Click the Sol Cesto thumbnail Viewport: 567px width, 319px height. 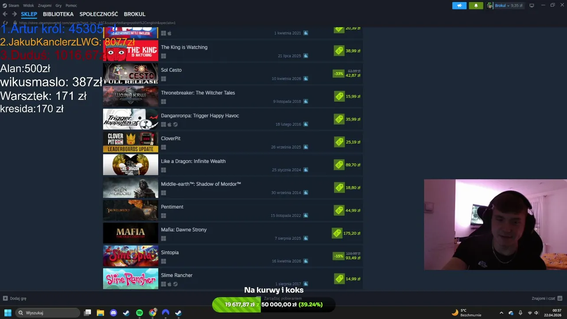(130, 74)
